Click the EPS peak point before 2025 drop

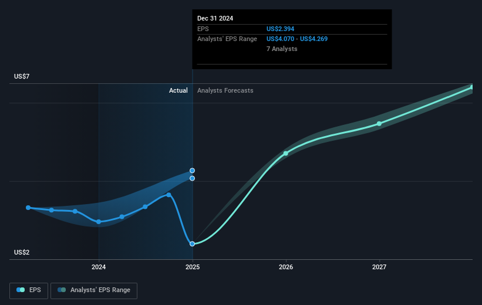tap(168, 195)
